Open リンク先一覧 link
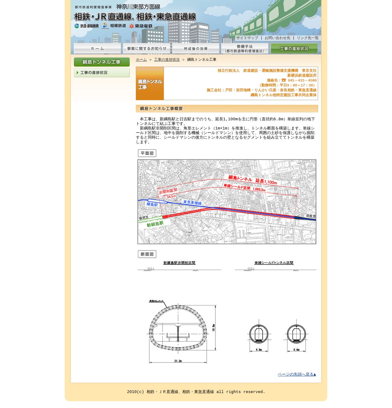 308,38
